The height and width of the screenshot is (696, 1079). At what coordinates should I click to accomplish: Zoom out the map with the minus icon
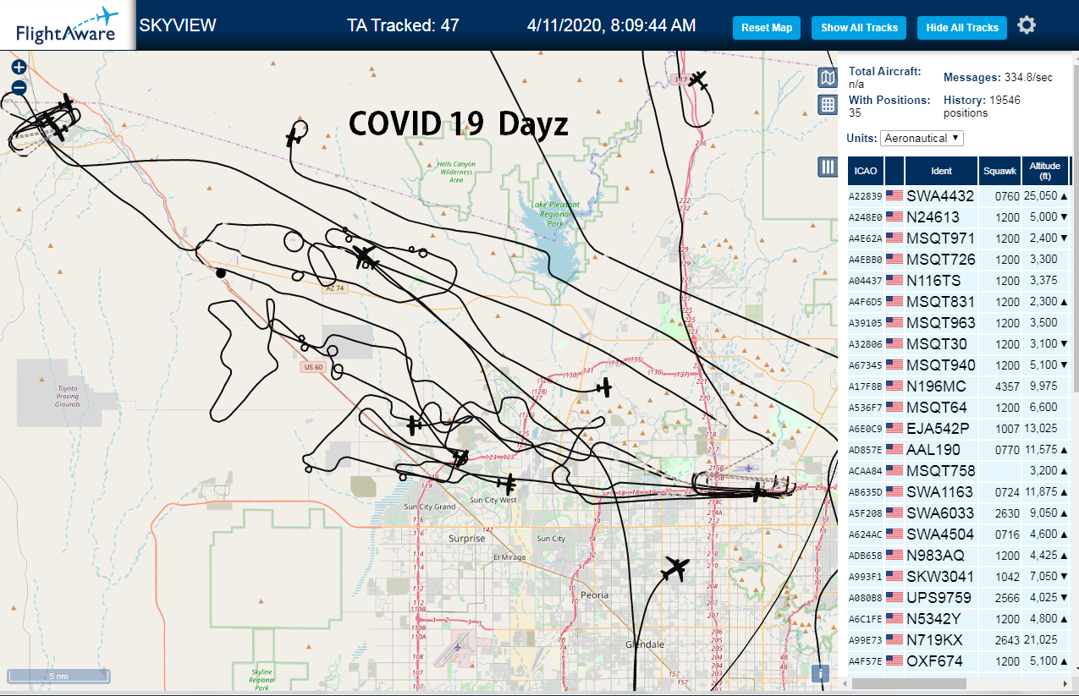pyautogui.click(x=19, y=87)
